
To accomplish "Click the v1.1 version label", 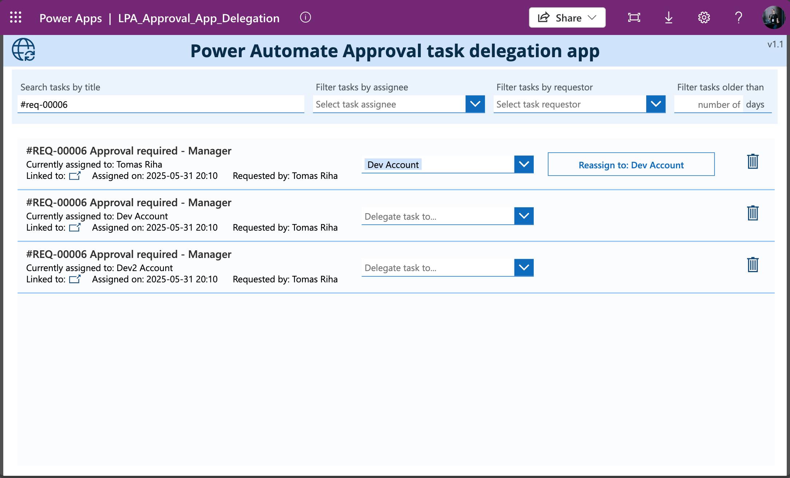I will coord(775,44).
